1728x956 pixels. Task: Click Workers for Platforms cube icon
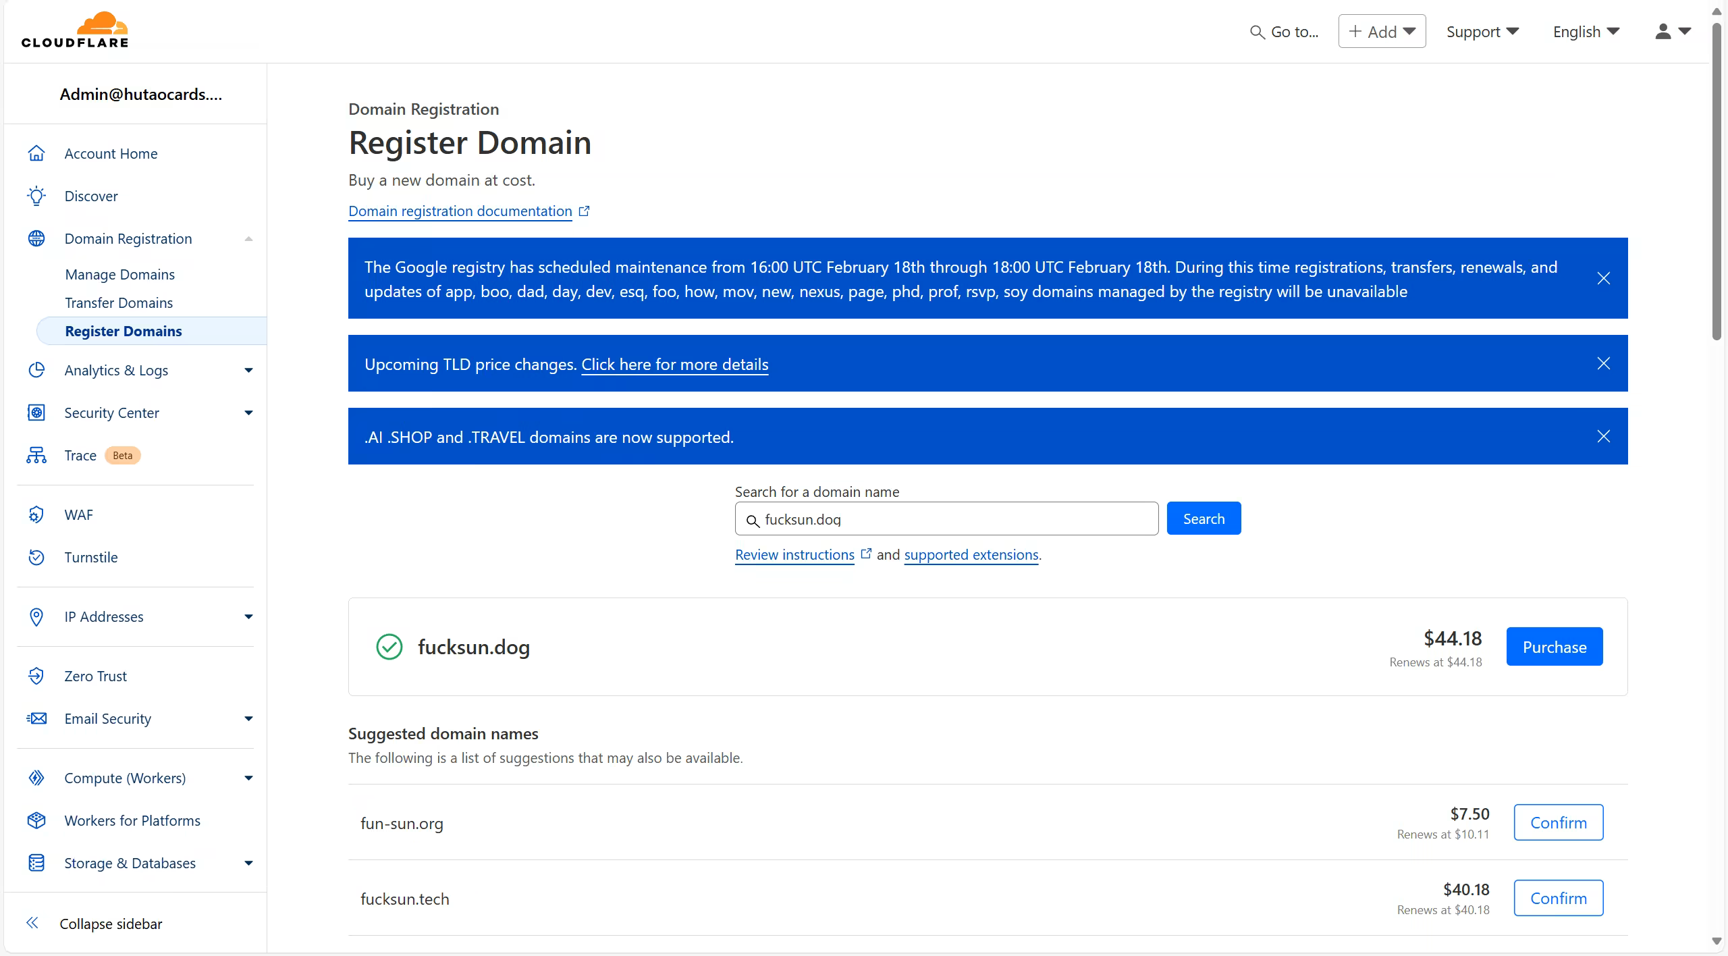(36, 820)
